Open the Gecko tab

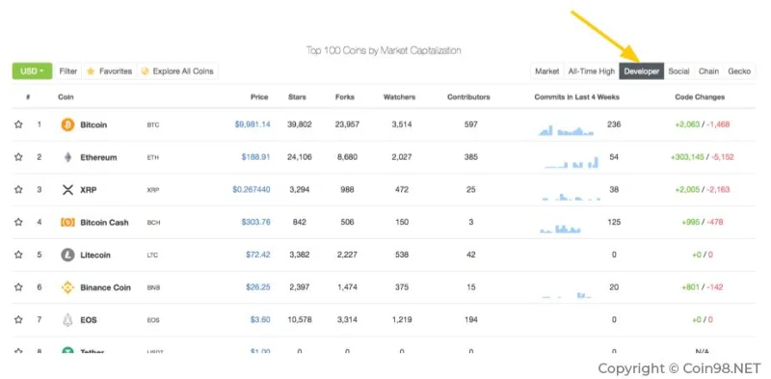point(739,70)
